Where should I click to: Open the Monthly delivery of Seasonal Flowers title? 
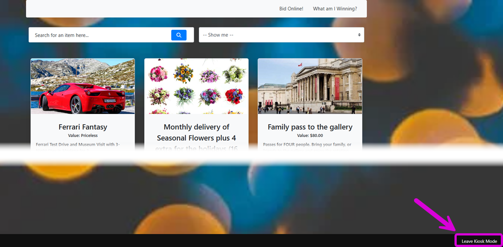[196, 132]
